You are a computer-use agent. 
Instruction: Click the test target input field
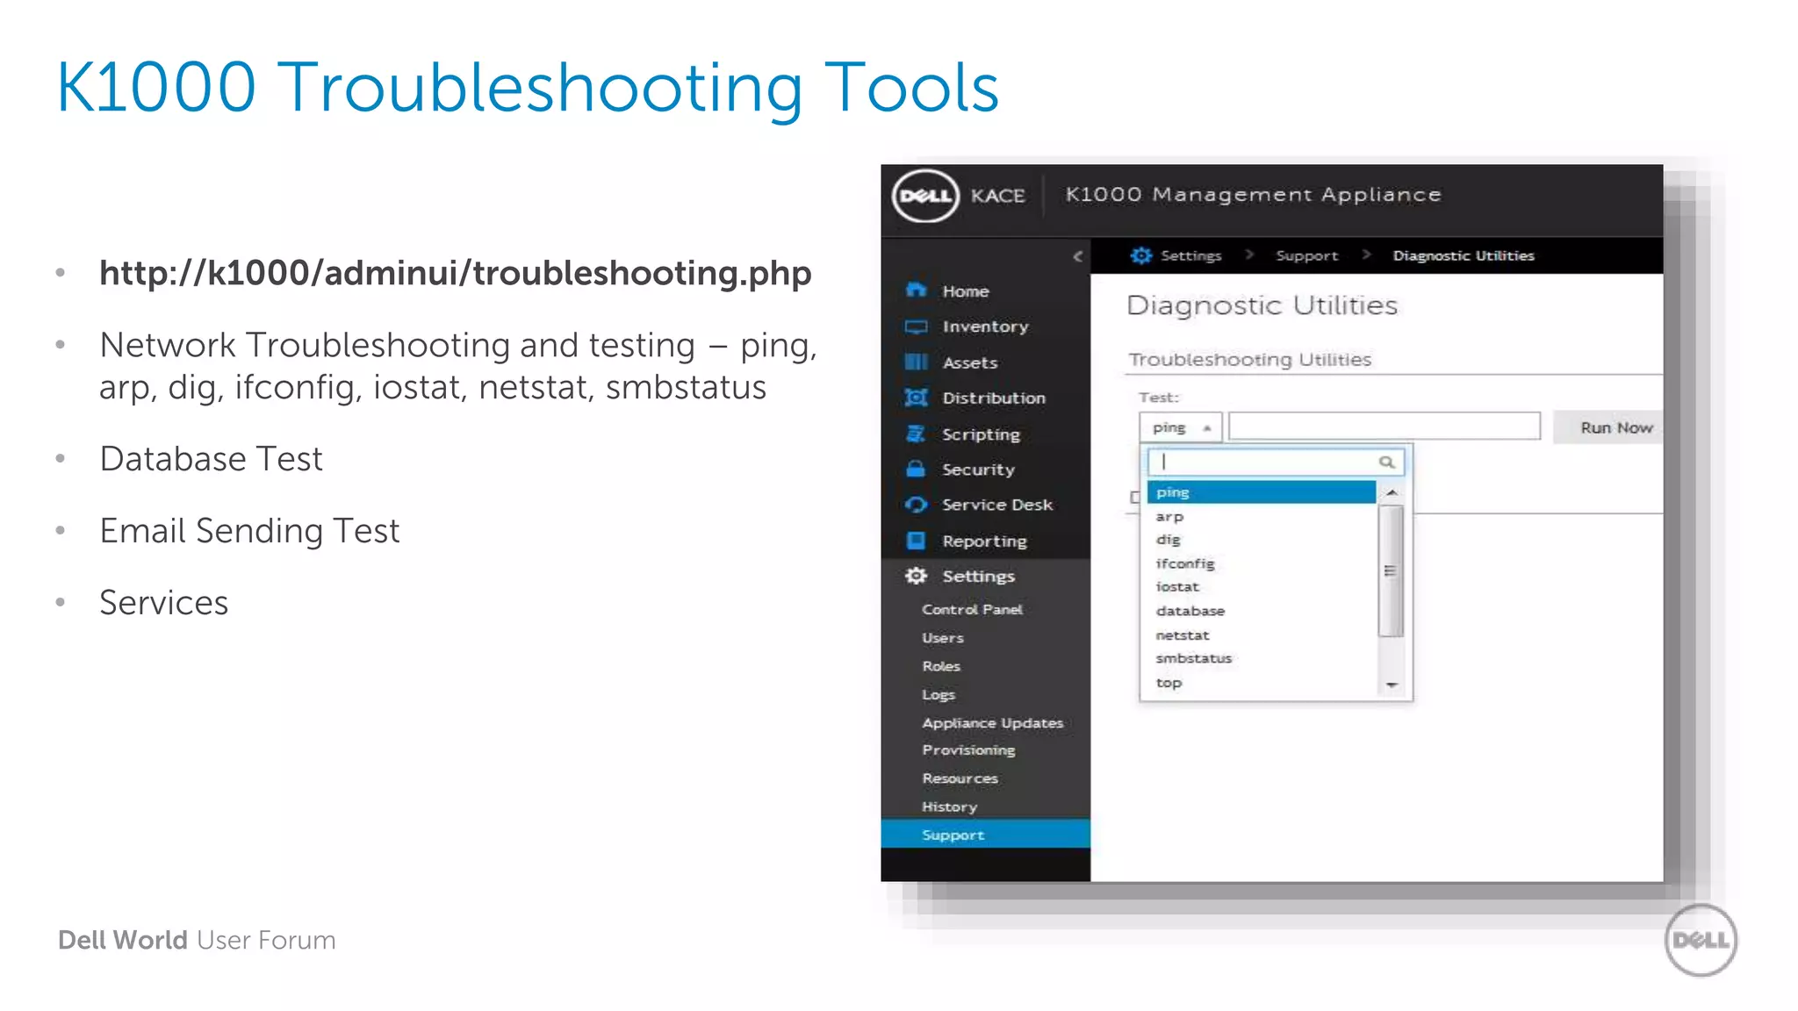pyautogui.click(x=1384, y=426)
